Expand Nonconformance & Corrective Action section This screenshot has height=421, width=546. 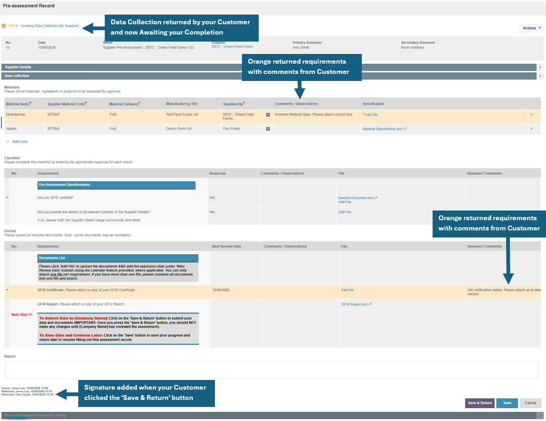click(x=540, y=416)
